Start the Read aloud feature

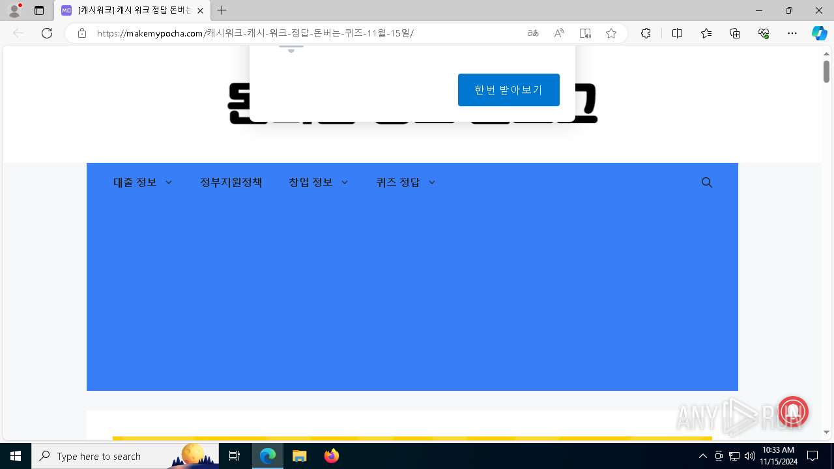pyautogui.click(x=559, y=33)
